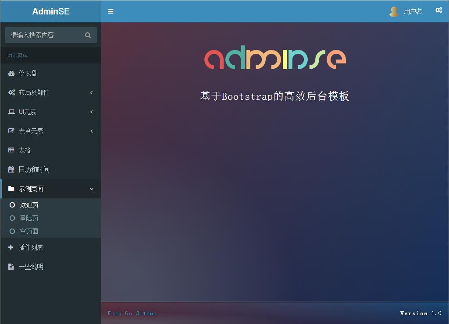449x324 pixels.
Task: Click the 表单元素 edit pencil icon
Action: click(11, 131)
